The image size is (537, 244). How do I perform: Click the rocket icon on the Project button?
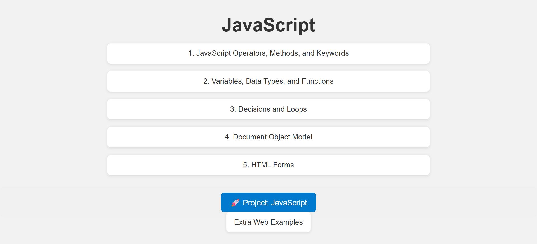point(235,203)
